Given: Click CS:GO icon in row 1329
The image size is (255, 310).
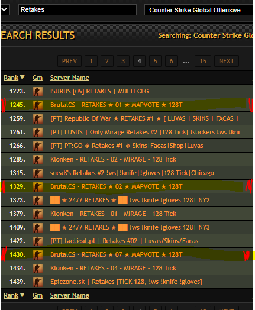Looking at the screenshot, I should coord(38,187).
